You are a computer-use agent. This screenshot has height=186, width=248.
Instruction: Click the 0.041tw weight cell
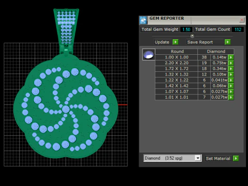pyautogui.click(x=219, y=80)
